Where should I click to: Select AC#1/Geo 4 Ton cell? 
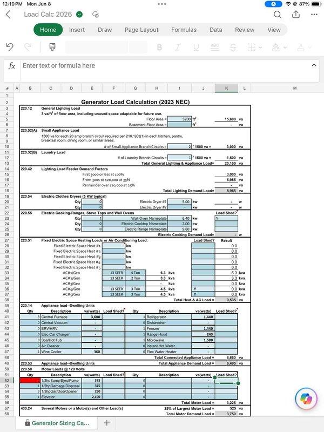click(136, 273)
